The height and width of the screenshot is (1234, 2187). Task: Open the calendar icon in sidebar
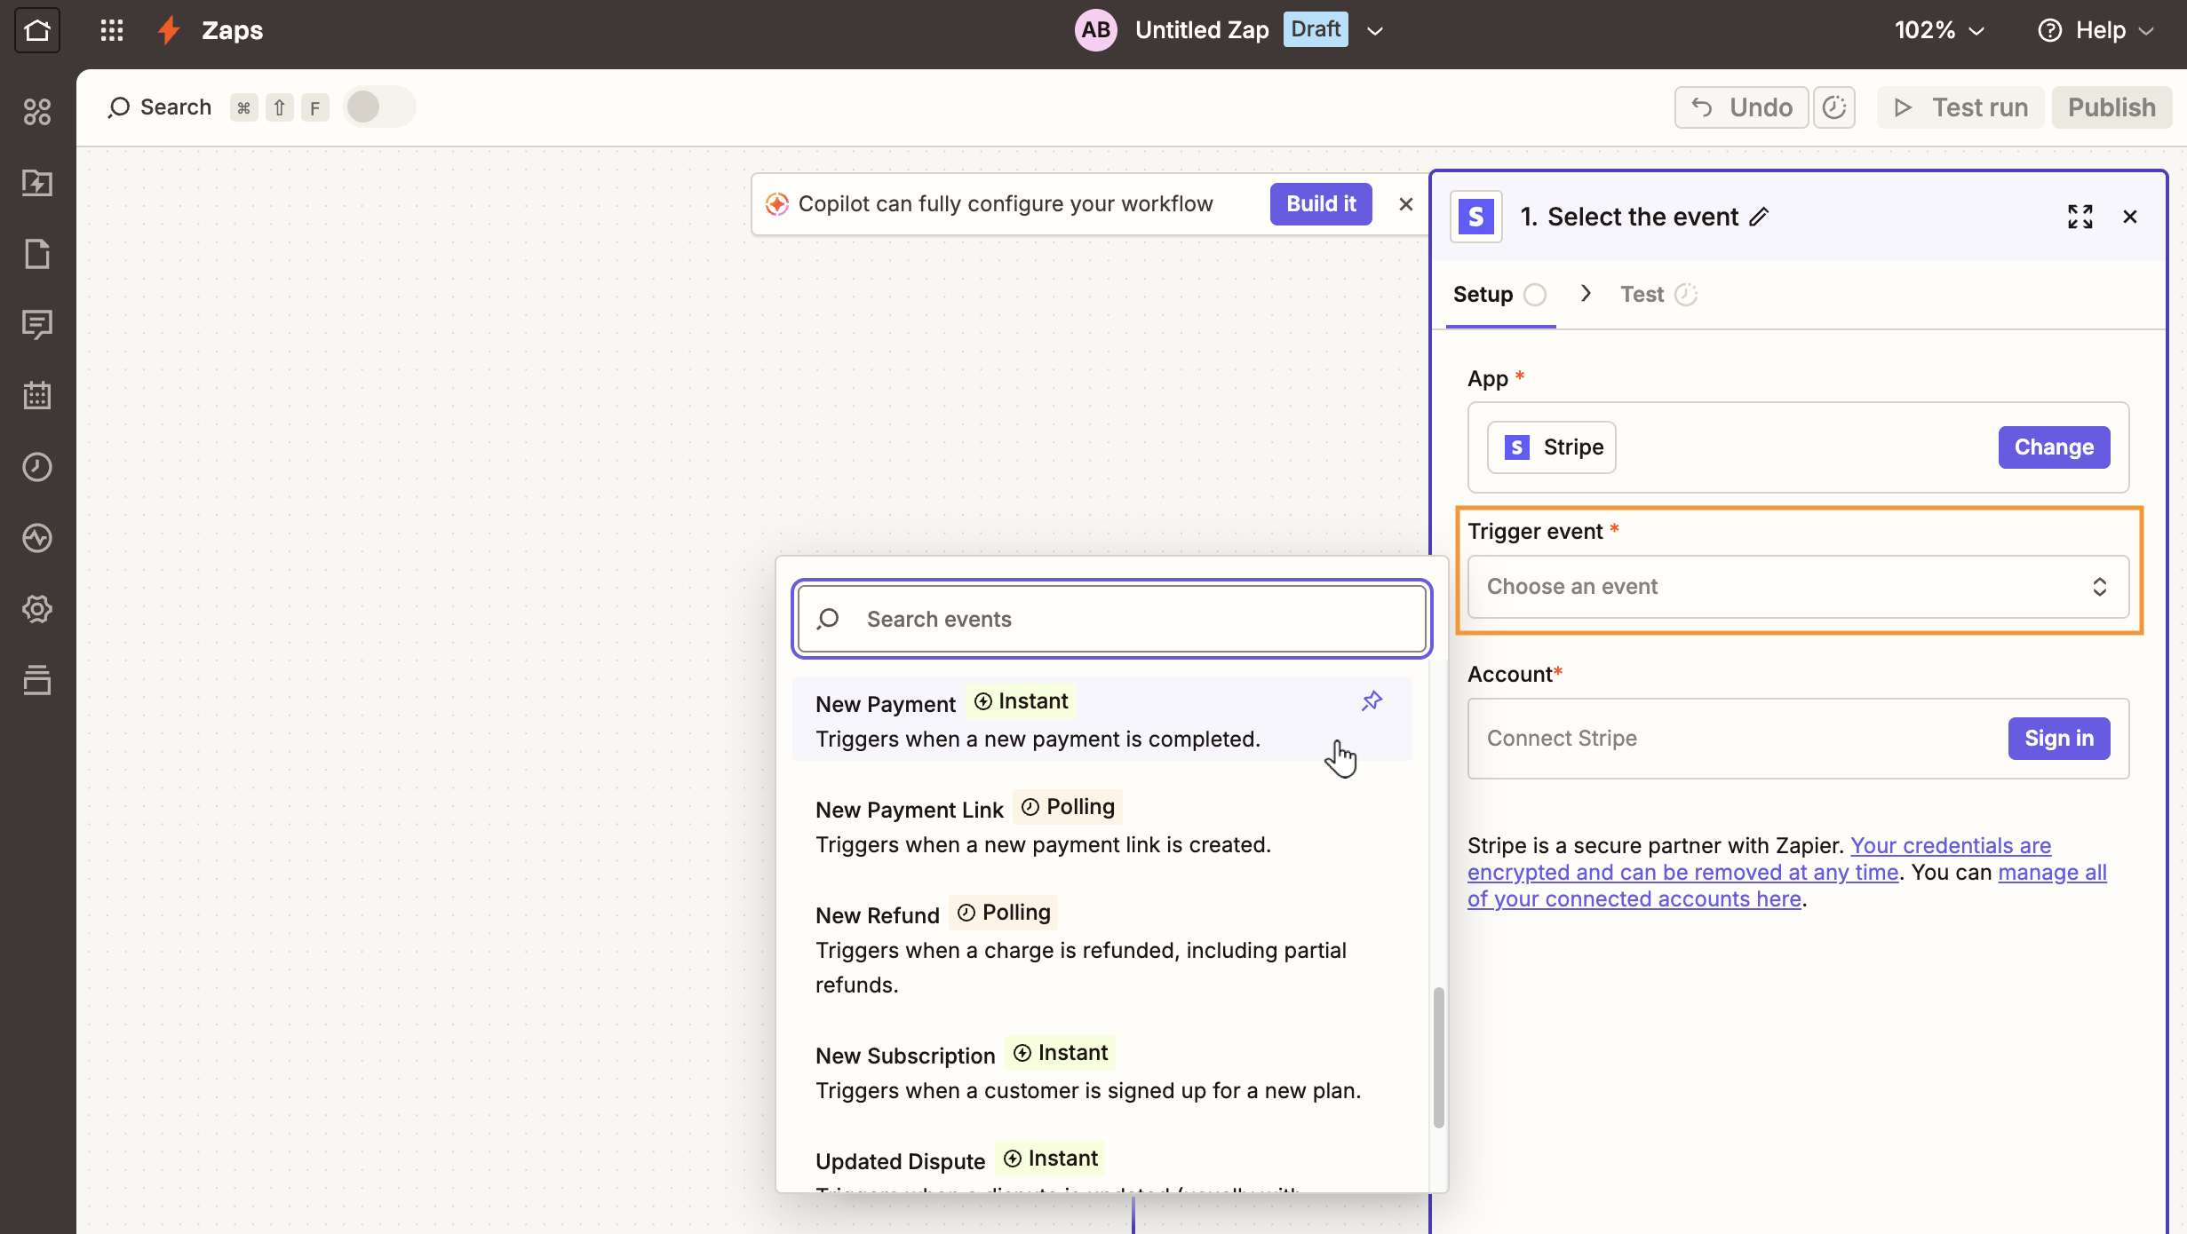(x=37, y=396)
